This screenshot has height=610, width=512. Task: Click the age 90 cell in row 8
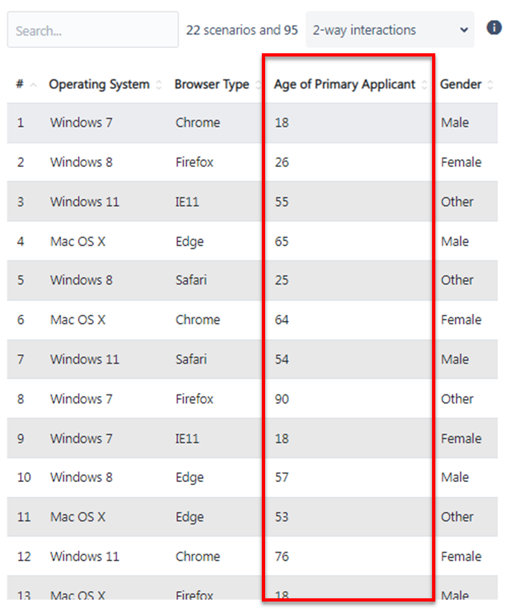pyautogui.click(x=282, y=399)
